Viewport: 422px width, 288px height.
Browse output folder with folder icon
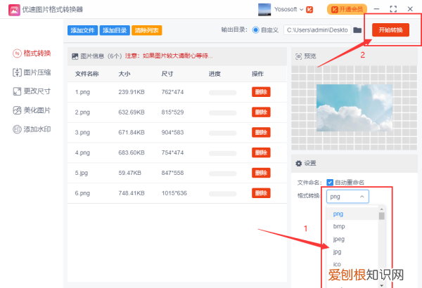pos(357,30)
